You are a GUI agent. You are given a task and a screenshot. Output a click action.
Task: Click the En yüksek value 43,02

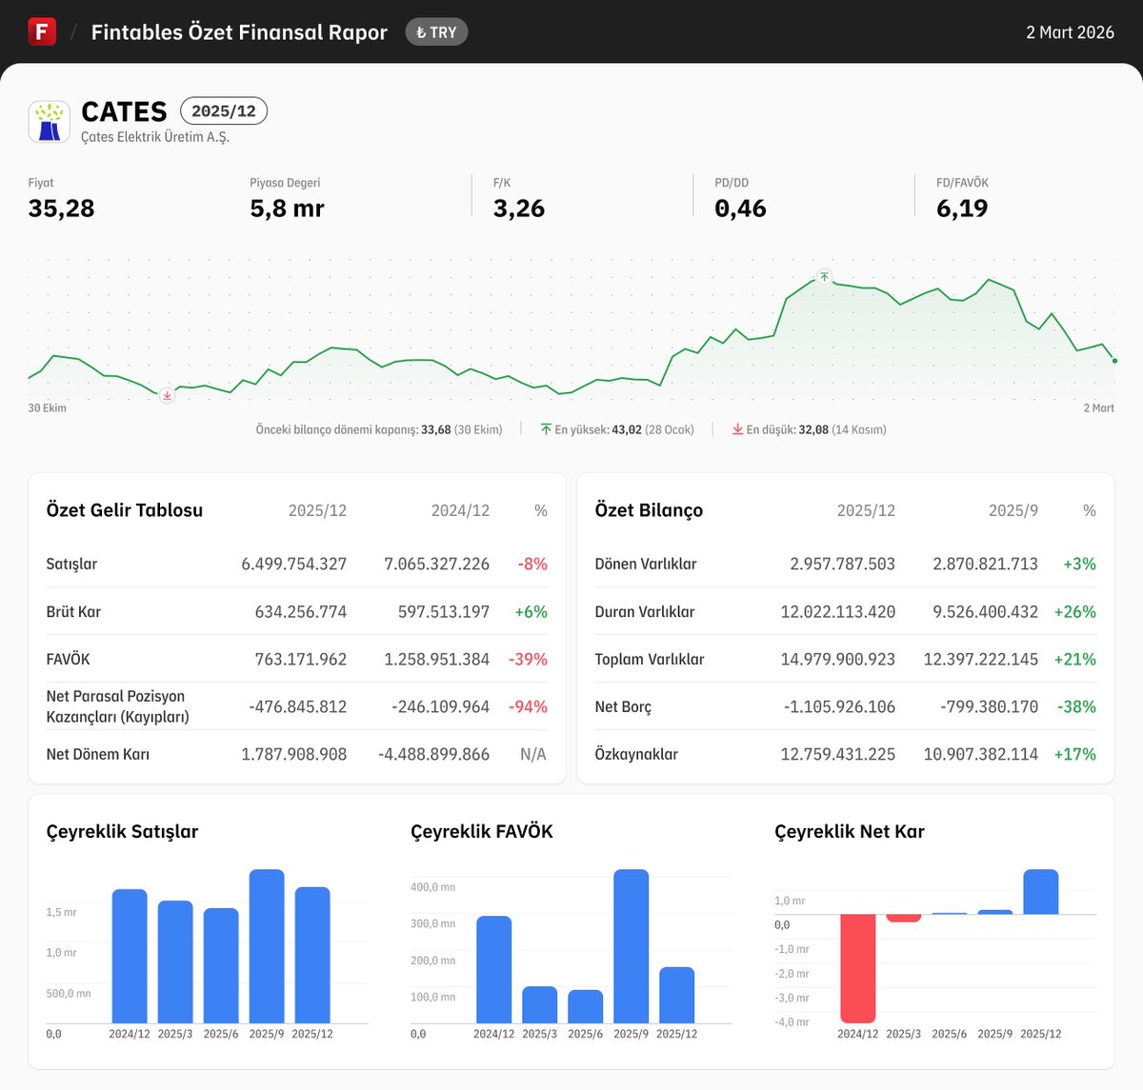point(627,430)
